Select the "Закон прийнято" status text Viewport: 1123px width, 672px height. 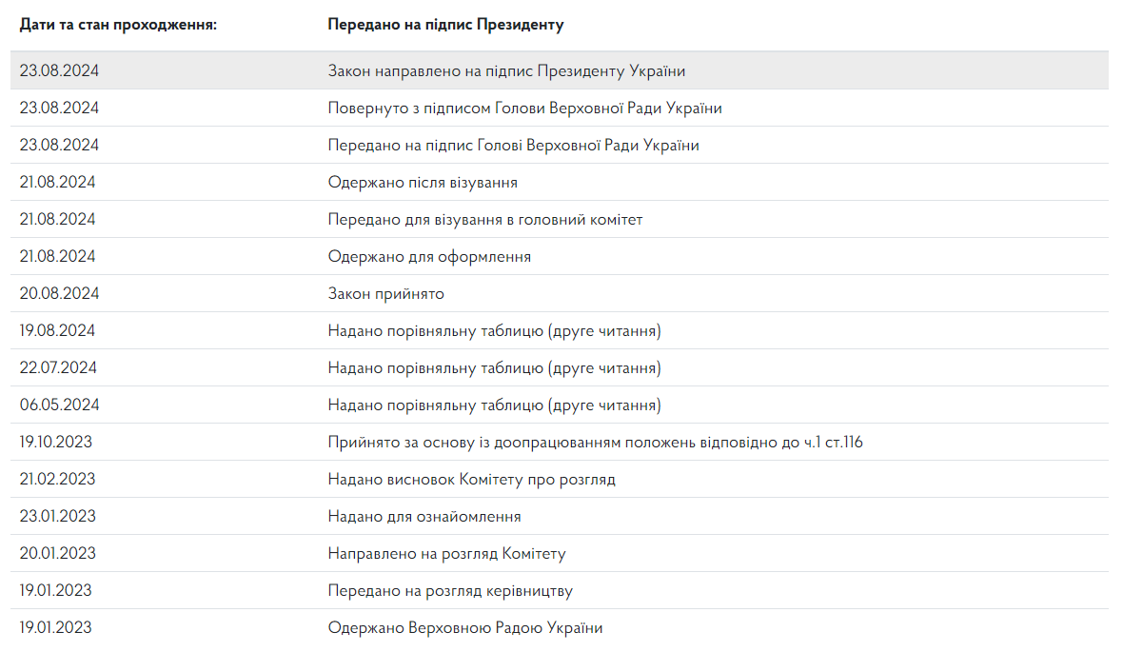[386, 294]
